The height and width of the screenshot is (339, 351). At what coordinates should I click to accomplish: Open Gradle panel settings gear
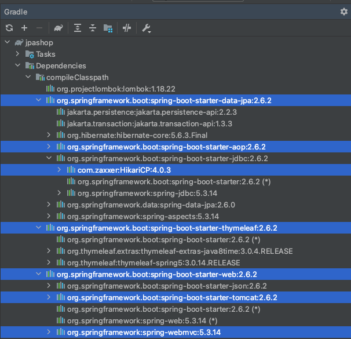coord(343,12)
